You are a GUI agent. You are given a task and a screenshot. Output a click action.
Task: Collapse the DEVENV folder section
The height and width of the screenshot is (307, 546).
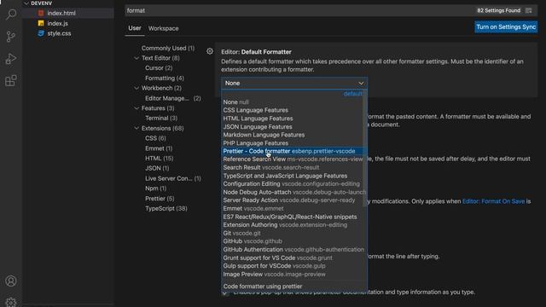click(x=26, y=3)
